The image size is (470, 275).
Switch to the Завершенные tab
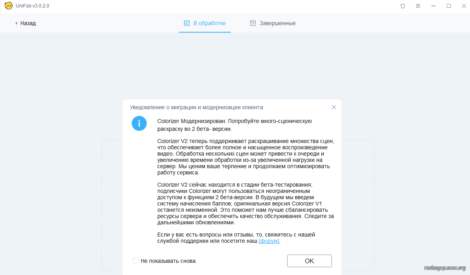point(273,23)
